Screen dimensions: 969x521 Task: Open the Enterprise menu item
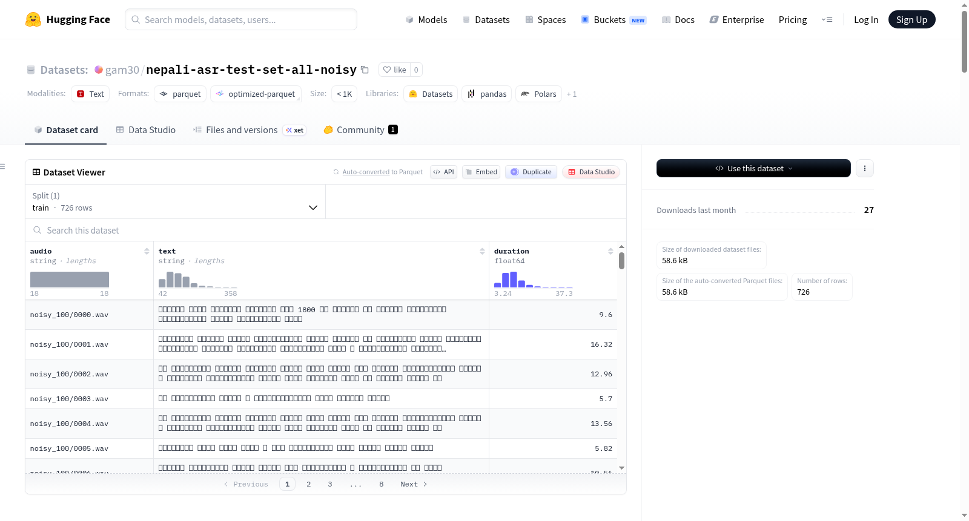point(736,19)
